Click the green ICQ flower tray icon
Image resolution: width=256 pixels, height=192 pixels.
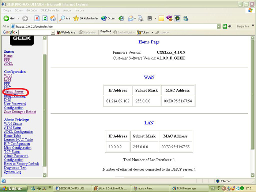[242, 188]
